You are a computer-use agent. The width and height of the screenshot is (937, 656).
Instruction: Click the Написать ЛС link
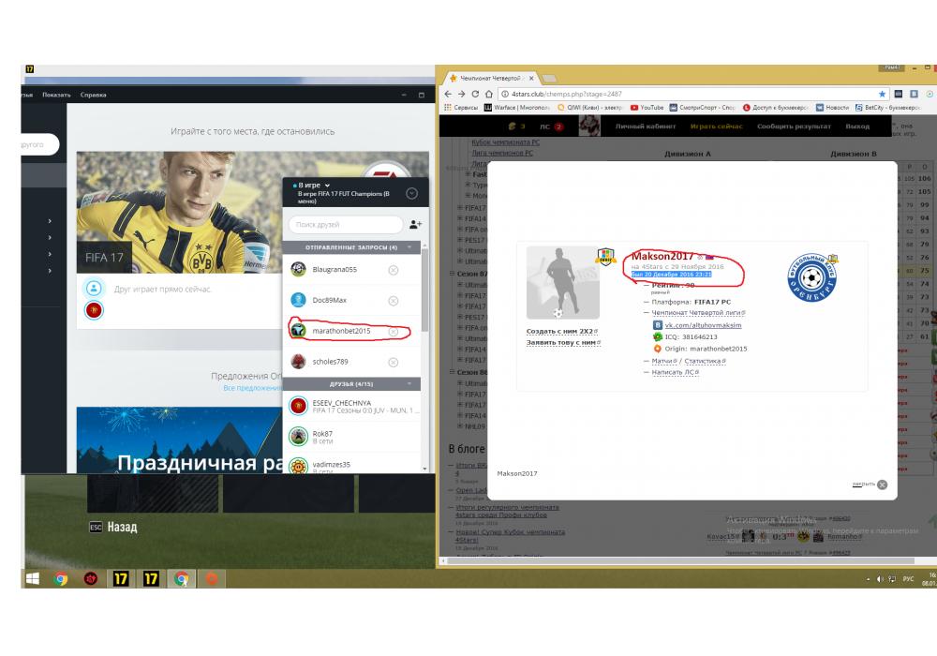click(x=675, y=372)
